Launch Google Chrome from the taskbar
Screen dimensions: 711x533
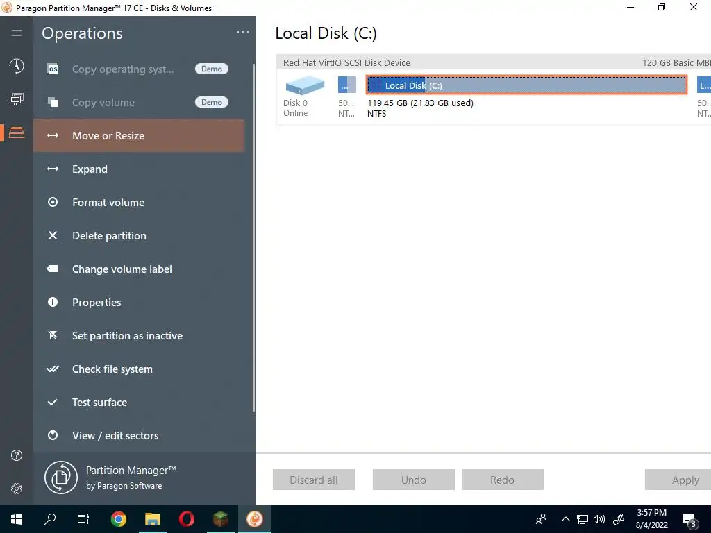pyautogui.click(x=118, y=519)
